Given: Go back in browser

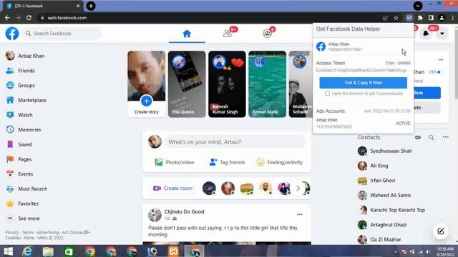Looking at the screenshot, I should click(x=7, y=18).
